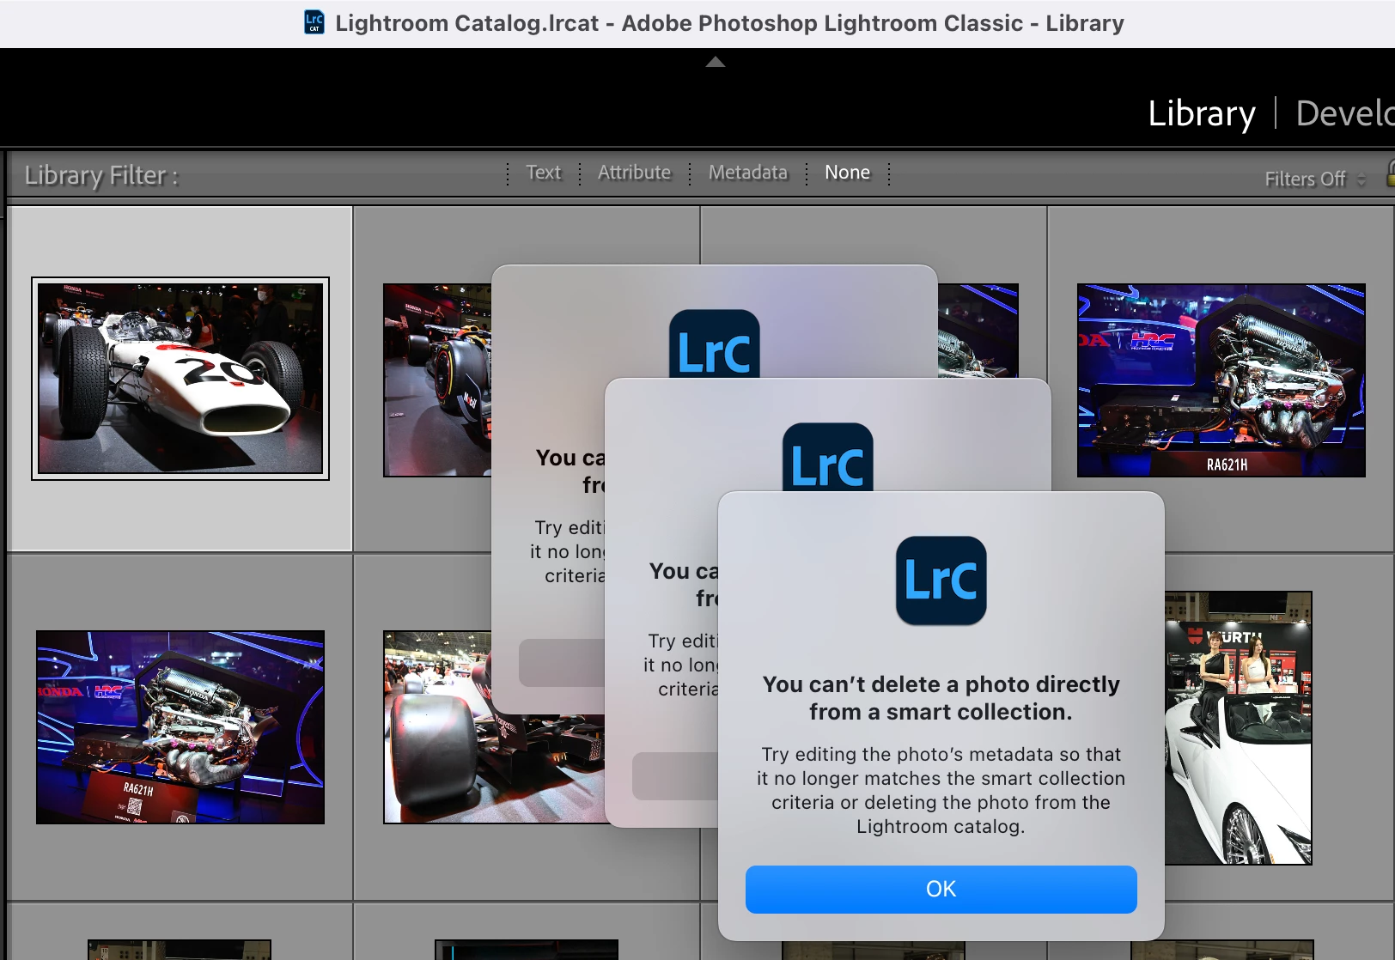This screenshot has width=1395, height=960.
Task: Select the Text library filter
Action: 544,173
